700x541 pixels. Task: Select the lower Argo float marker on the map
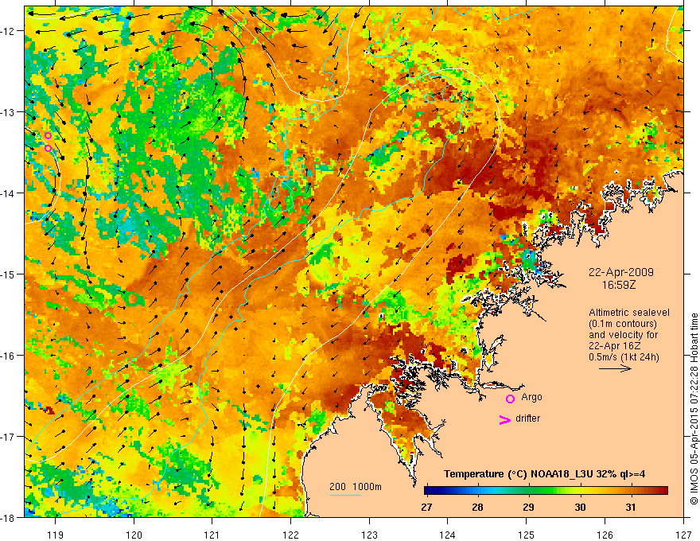(x=49, y=148)
